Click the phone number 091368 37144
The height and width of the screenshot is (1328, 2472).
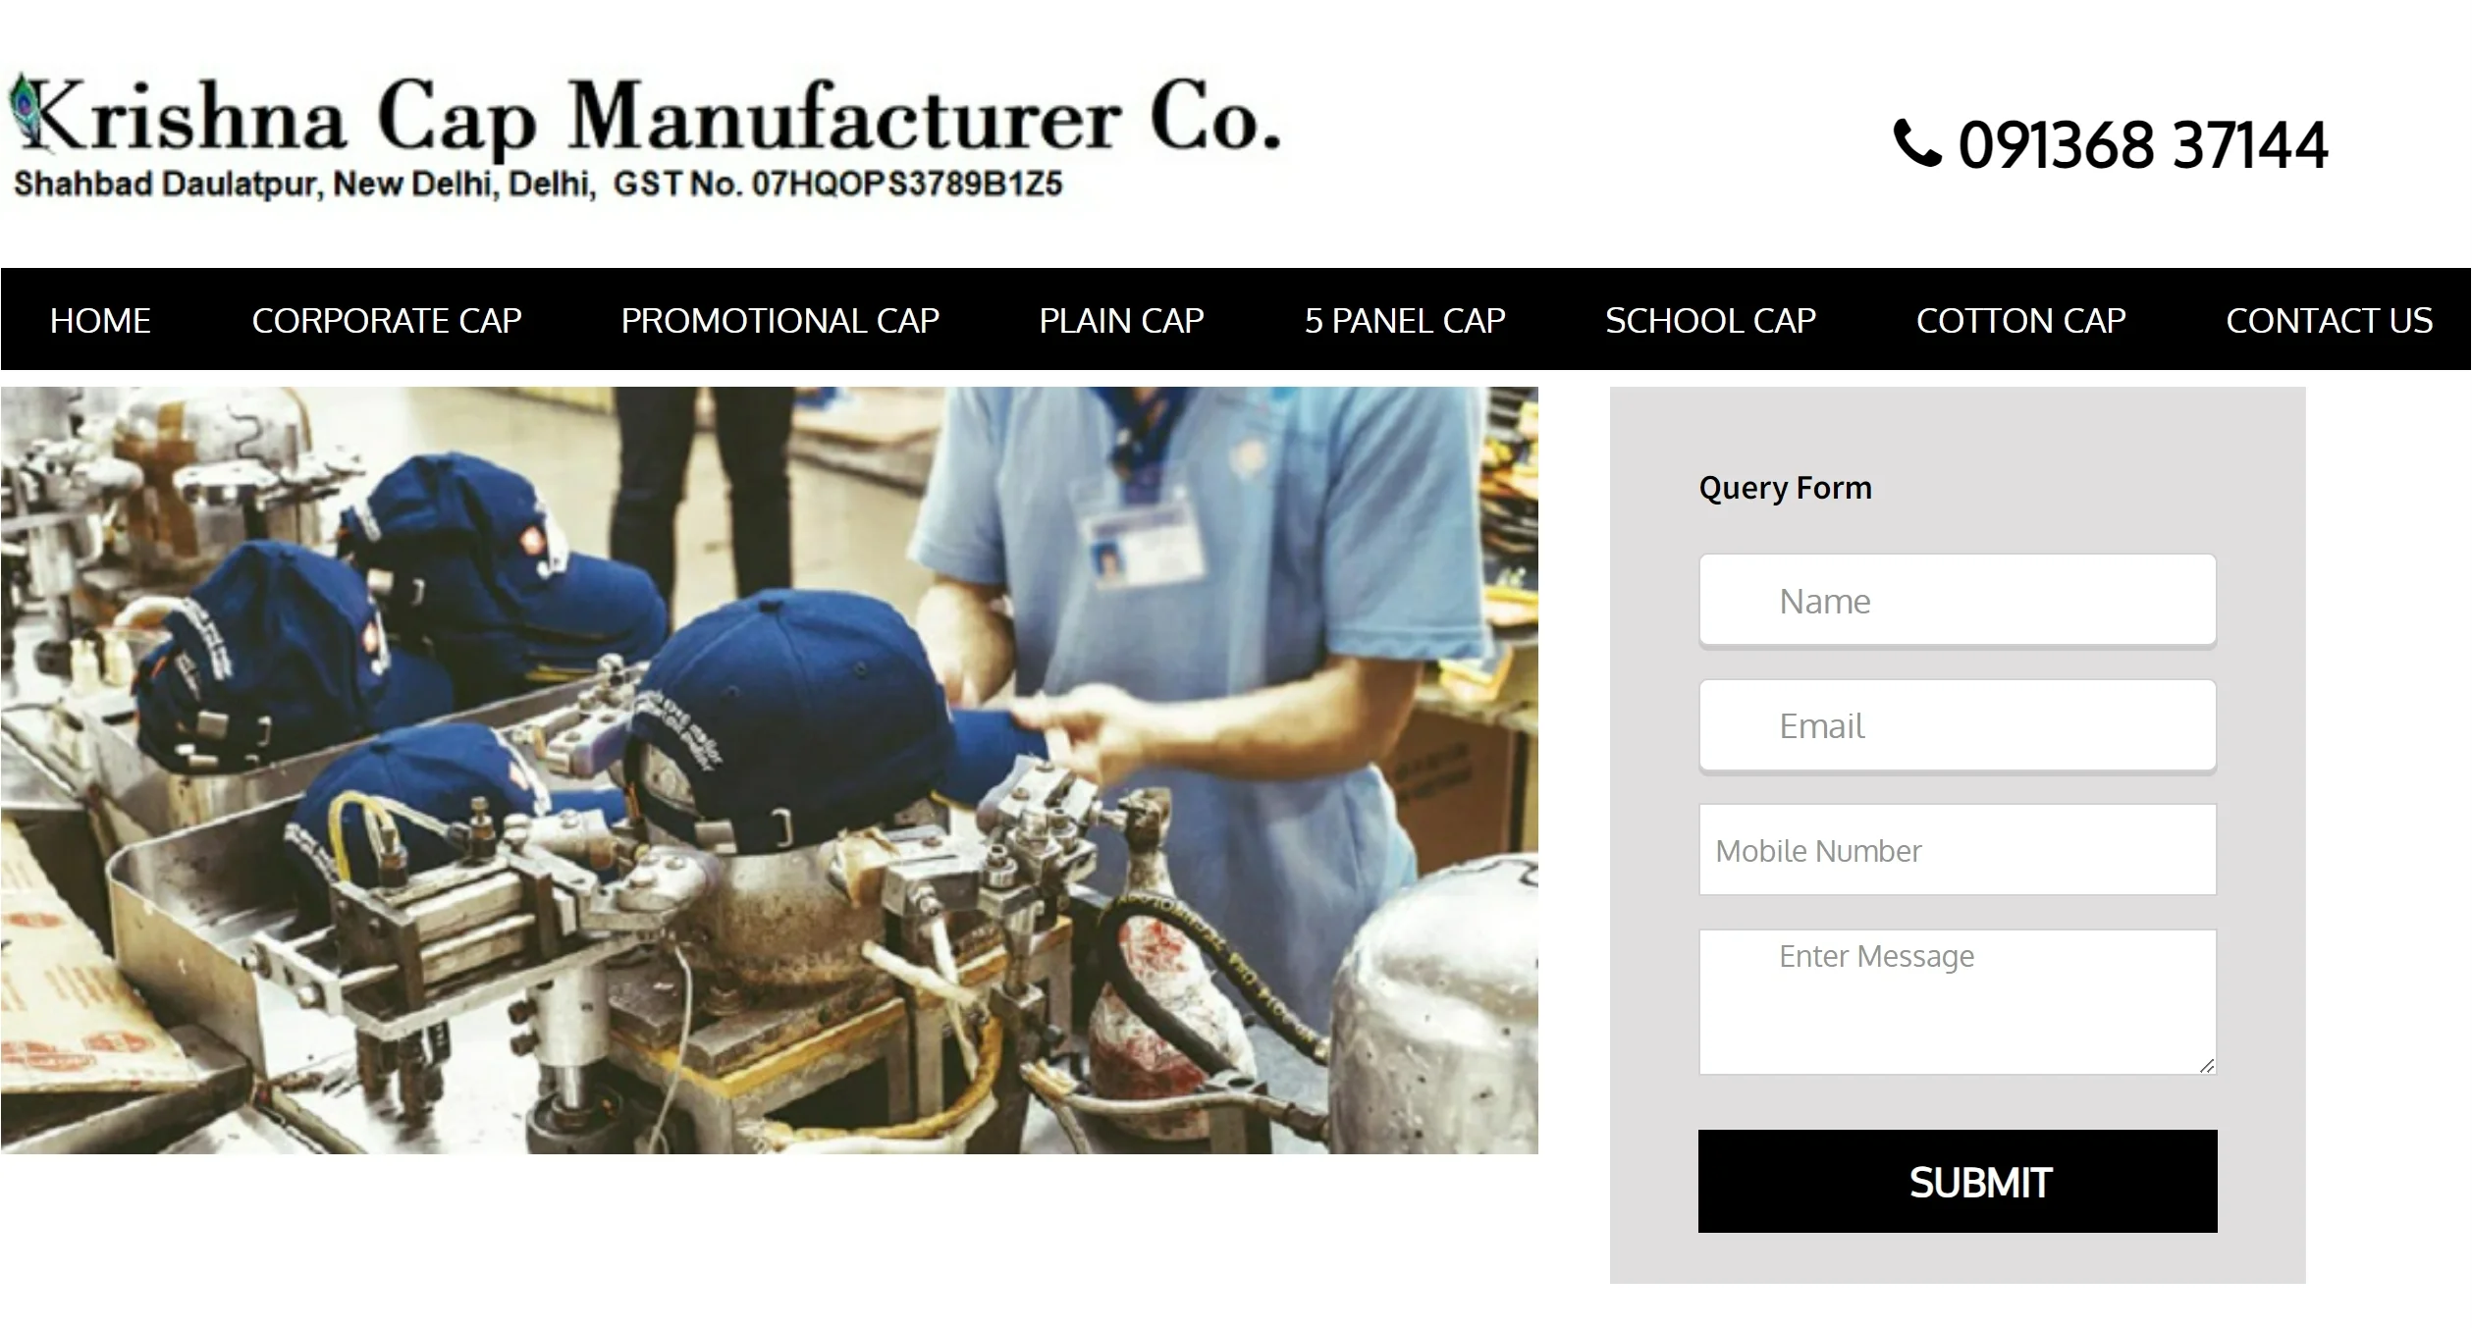2142,145
